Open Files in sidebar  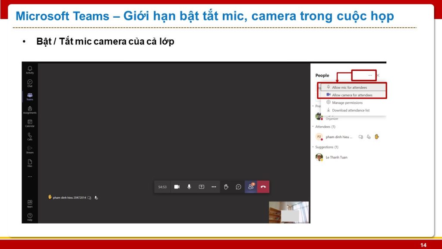tap(30, 163)
